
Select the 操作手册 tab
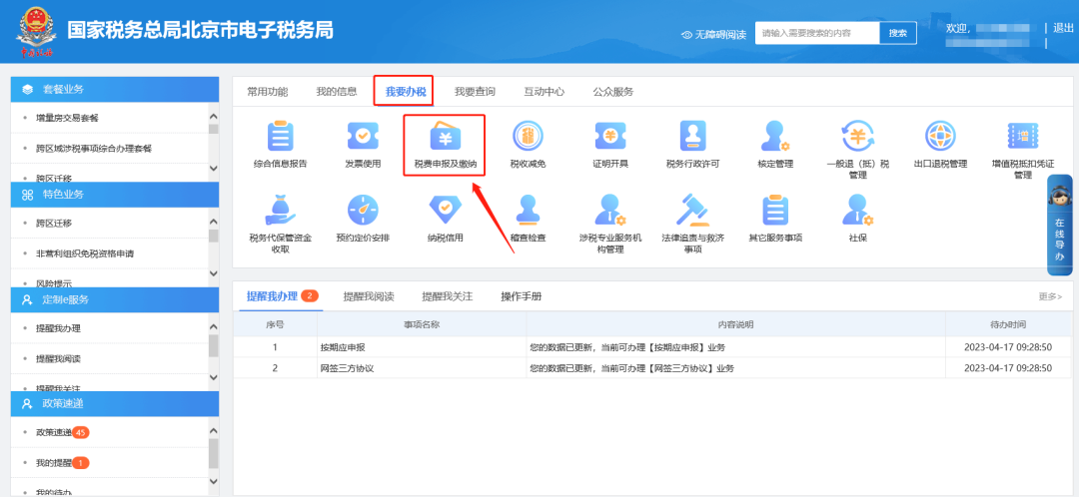click(521, 296)
